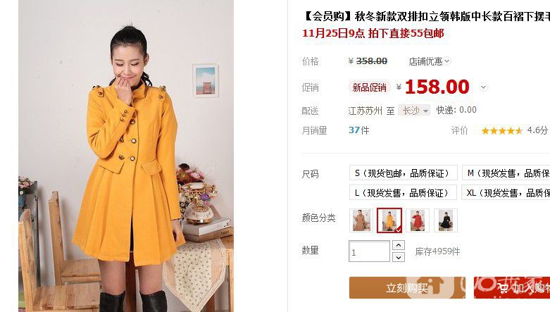Screen dimensions: 550x312
Task: Open the 长沙 delivery city dropdown
Action: [x=415, y=111]
